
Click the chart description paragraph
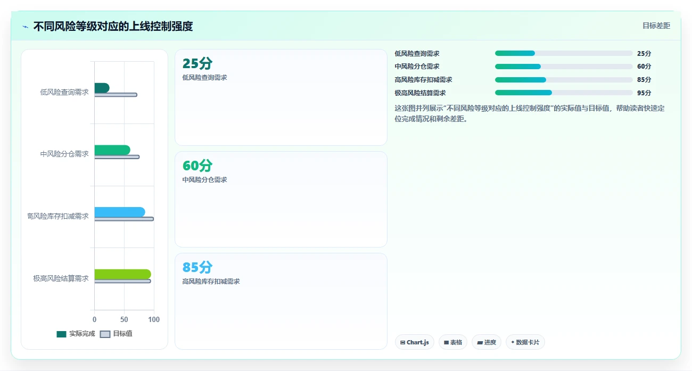(x=530, y=113)
